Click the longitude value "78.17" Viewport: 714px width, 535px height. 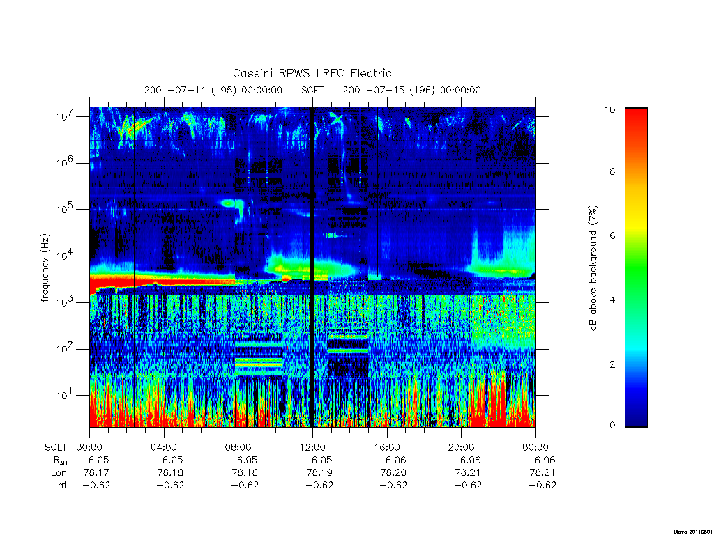pyautogui.click(x=96, y=473)
